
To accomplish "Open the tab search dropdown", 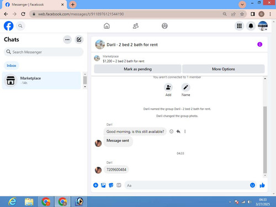I will point(242,4).
